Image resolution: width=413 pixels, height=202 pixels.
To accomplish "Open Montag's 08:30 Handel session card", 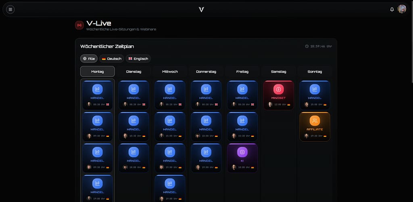I will click(97, 95).
